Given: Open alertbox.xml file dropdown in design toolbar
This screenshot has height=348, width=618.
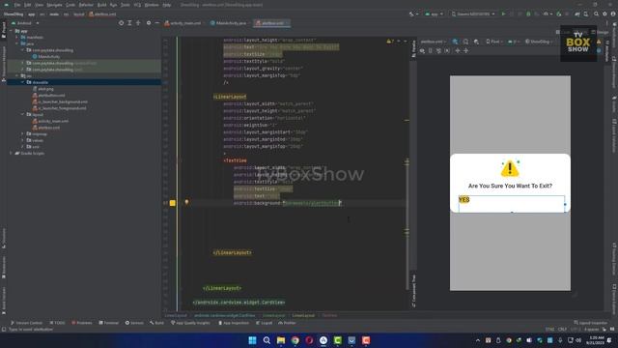Looking at the screenshot, I should [434, 42].
